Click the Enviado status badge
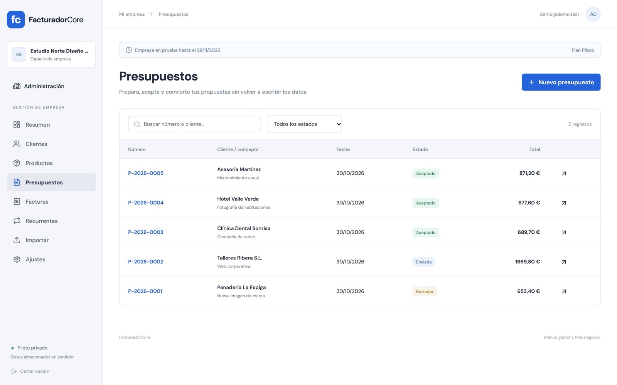 point(424,262)
